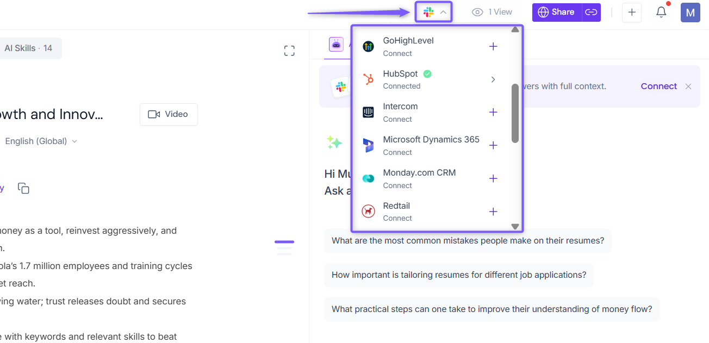This screenshot has height=343, width=709.
Task: Add the Monday.com CRM integration
Action: (493, 178)
